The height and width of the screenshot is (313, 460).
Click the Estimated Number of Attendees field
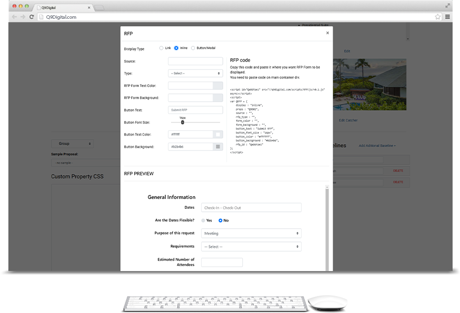click(222, 262)
